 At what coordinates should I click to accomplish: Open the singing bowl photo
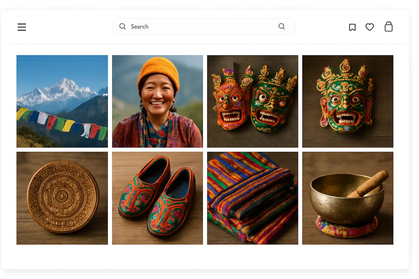[x=348, y=198]
